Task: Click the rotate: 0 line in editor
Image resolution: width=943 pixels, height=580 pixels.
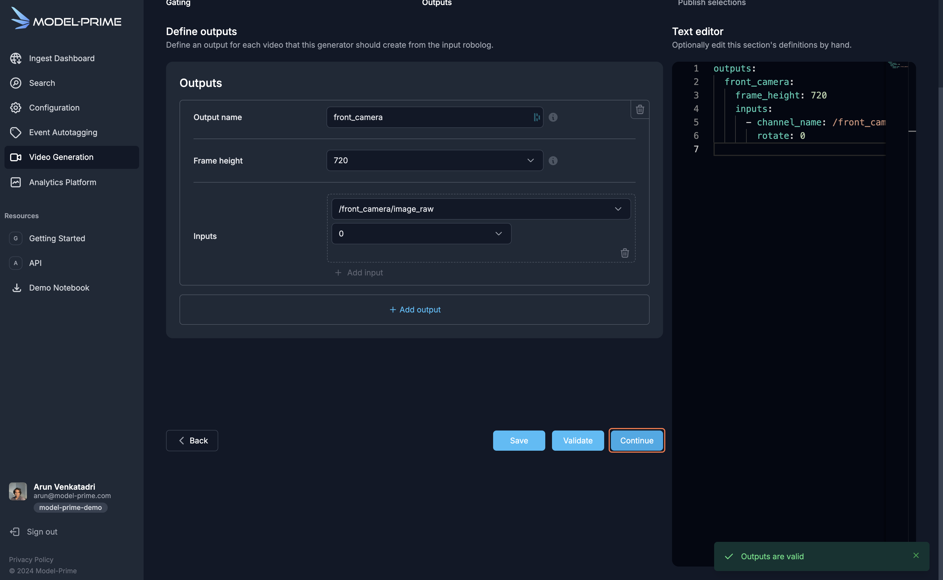Action: tap(781, 135)
